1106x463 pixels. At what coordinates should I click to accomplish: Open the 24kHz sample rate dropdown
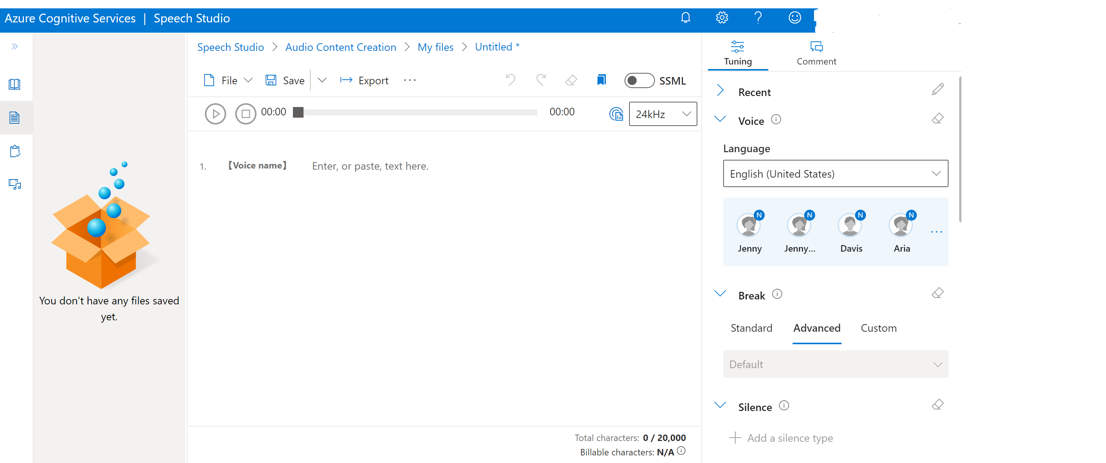coord(662,114)
